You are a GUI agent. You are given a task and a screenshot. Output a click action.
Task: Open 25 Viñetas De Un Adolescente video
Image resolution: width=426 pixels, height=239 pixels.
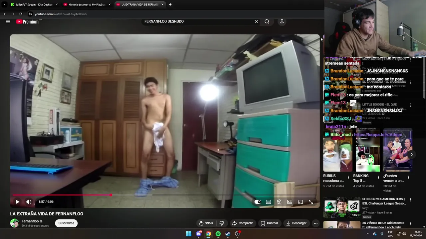(342, 225)
